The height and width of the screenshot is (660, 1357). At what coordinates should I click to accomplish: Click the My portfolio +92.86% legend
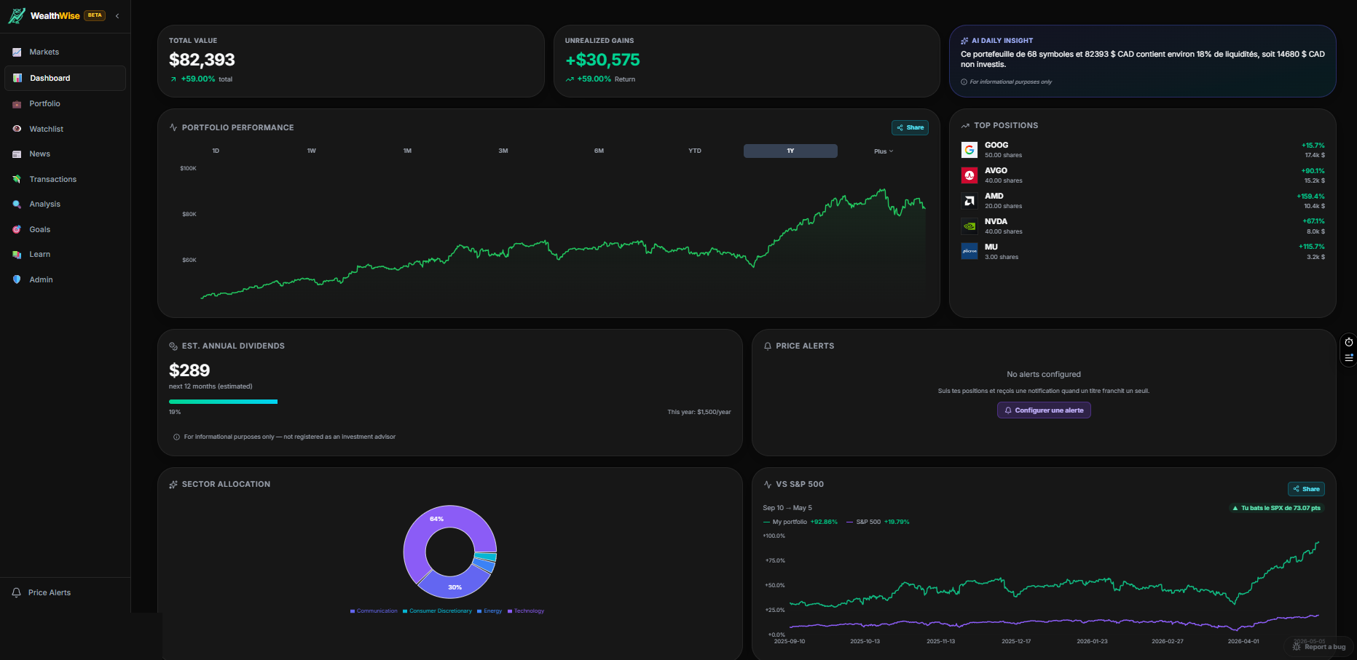pos(800,522)
